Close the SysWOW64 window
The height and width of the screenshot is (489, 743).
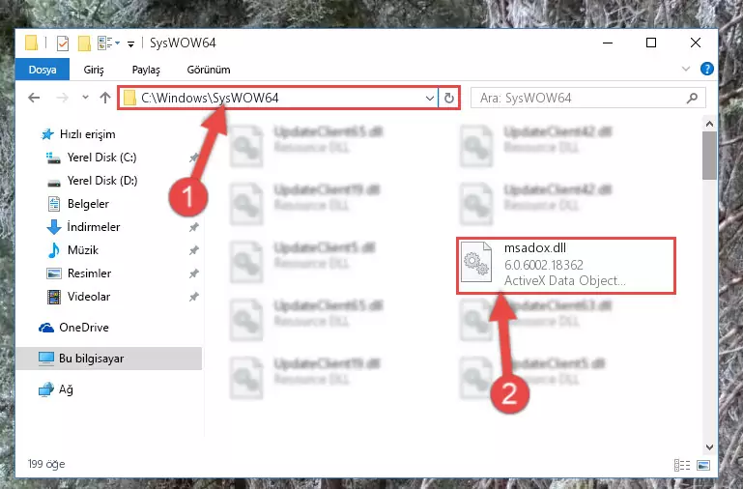coord(695,43)
